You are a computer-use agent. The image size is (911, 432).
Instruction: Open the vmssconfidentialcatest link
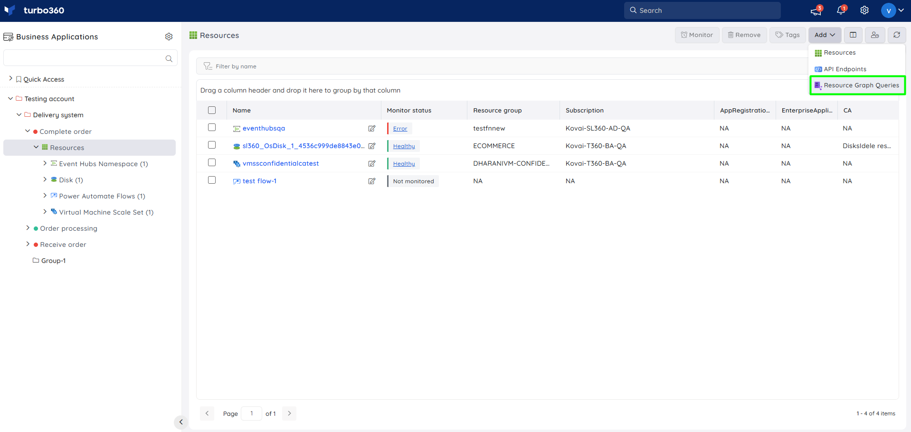[281, 163]
